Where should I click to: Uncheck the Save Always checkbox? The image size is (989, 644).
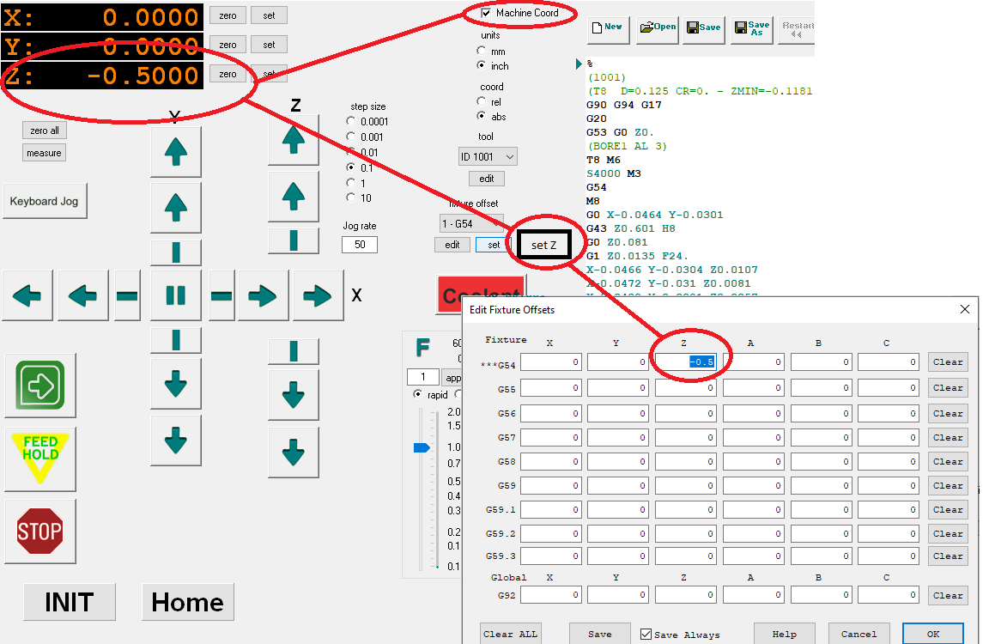(x=646, y=635)
